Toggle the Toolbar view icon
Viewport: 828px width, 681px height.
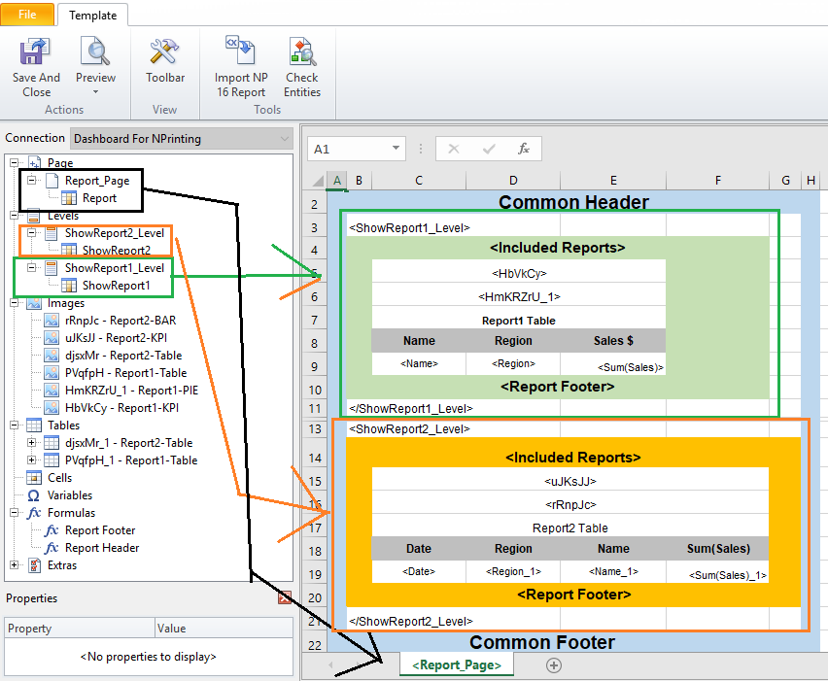point(164,51)
